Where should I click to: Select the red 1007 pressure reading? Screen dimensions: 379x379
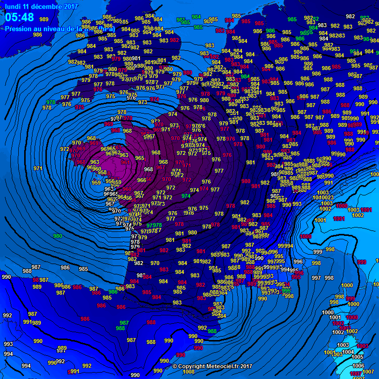(356, 374)
